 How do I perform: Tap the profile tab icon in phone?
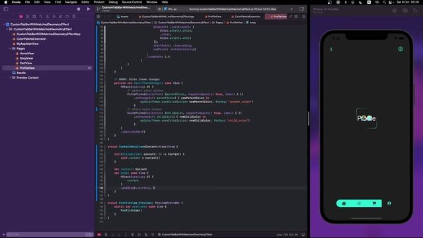389,203
